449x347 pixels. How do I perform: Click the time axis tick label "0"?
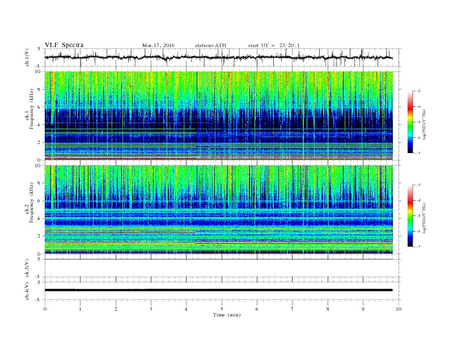pos(45,309)
